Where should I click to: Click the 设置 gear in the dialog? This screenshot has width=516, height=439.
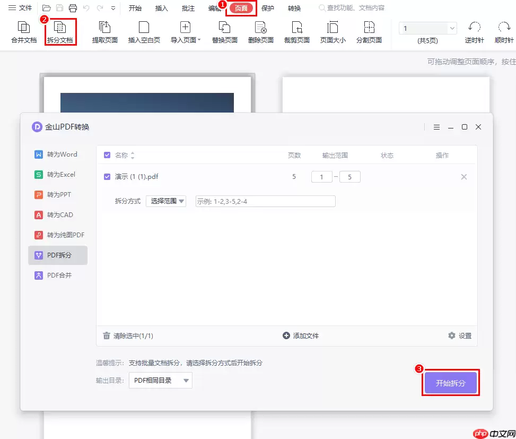tap(459, 335)
